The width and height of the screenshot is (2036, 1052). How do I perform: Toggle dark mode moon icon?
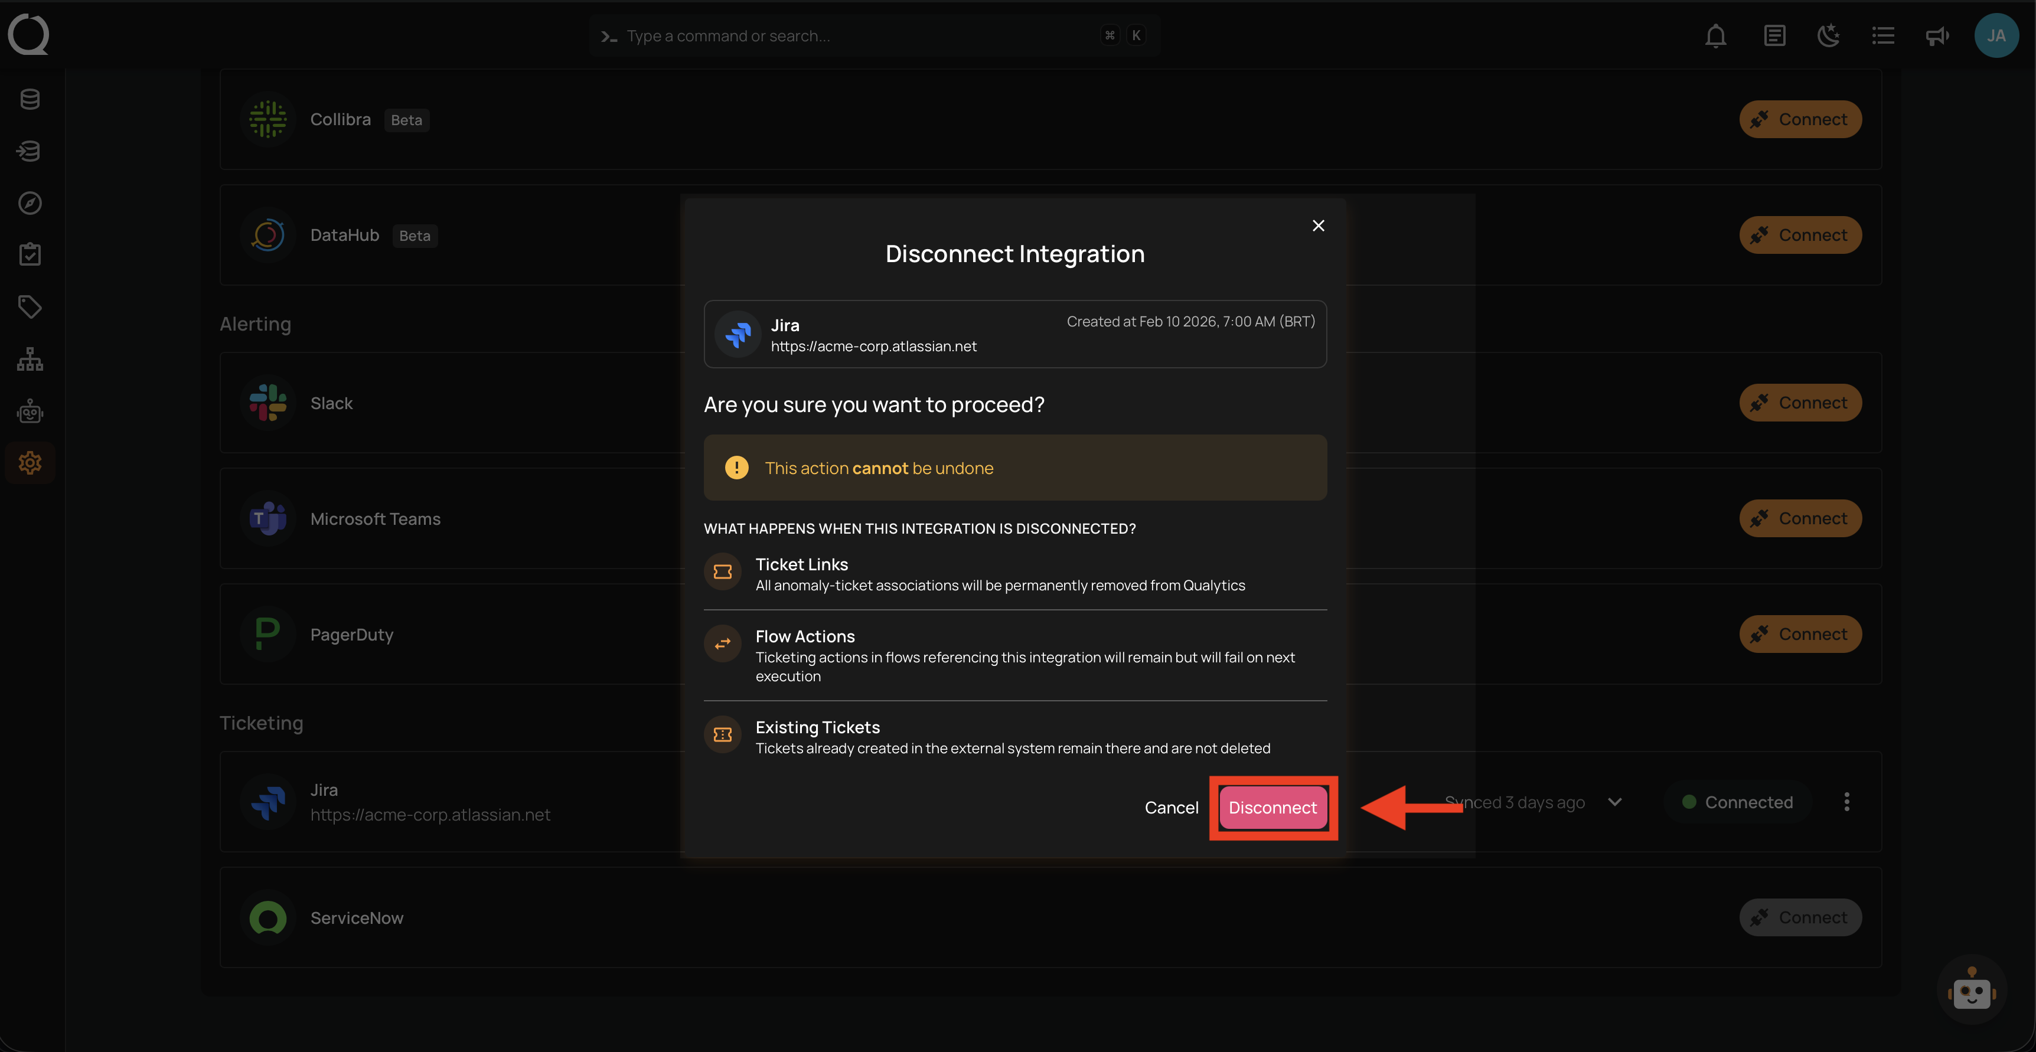[1829, 35]
